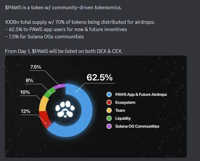Click the '$PAWS is a token' message line
This screenshot has height=161, width=200.
63,8
